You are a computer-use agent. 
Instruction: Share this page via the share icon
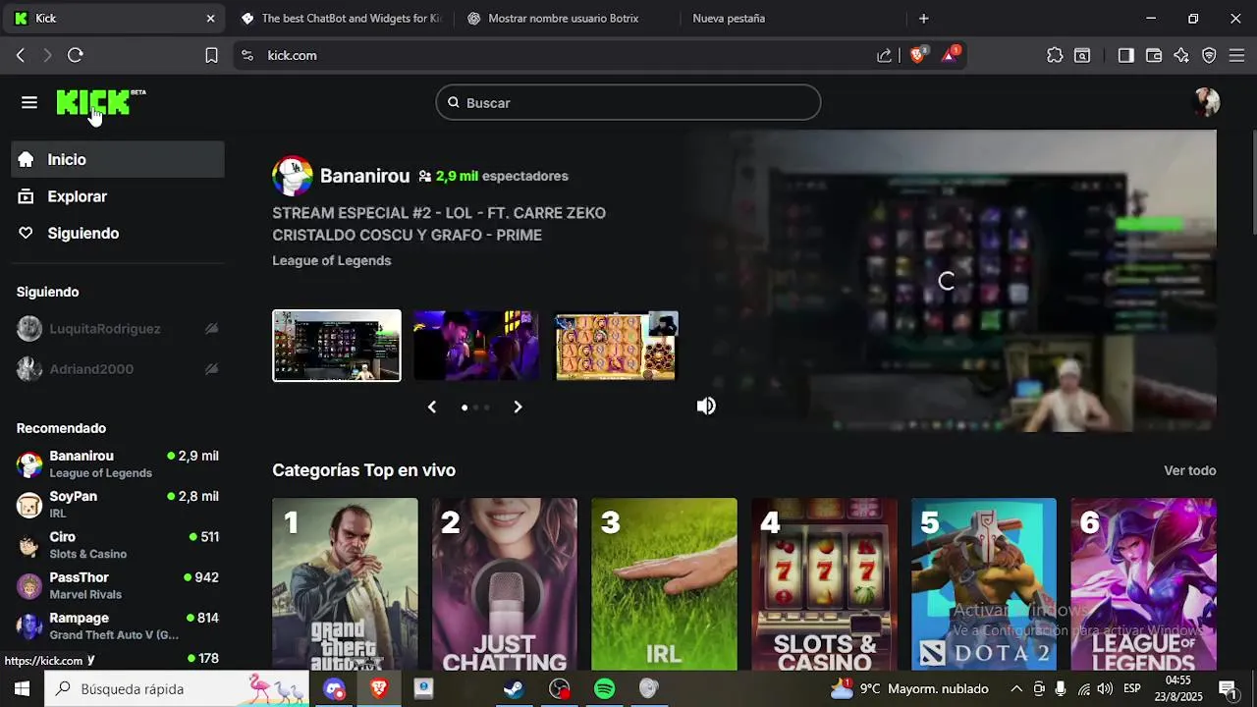point(885,55)
